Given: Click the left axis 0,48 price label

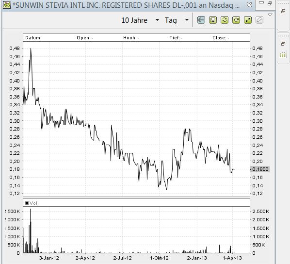Looking at the screenshot, I should tap(15, 49).
